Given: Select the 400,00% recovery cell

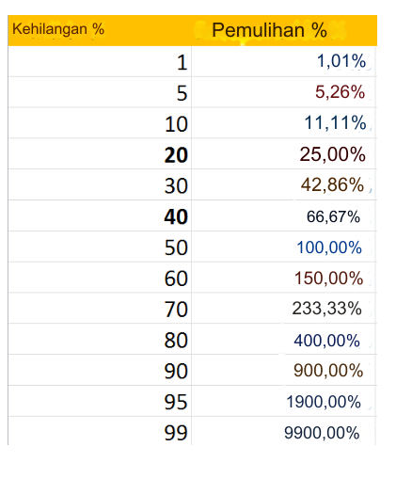Looking at the screenshot, I should (x=284, y=339).
